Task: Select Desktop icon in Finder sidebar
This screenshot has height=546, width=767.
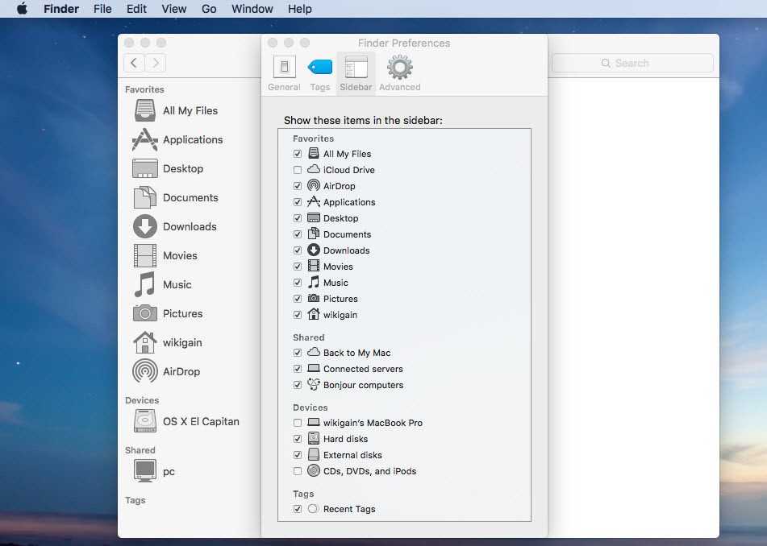Action: pos(145,168)
